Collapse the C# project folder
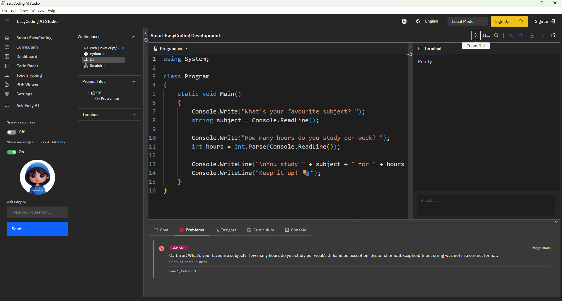Image resolution: width=562 pixels, height=301 pixels. click(88, 93)
